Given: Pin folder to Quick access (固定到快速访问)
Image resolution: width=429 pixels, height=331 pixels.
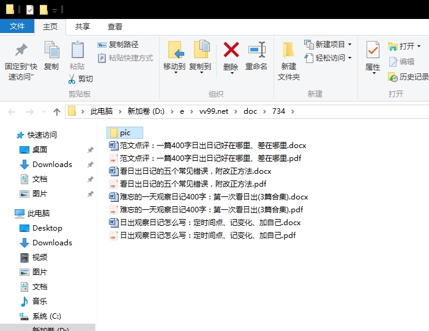Looking at the screenshot, I should click(21, 62).
